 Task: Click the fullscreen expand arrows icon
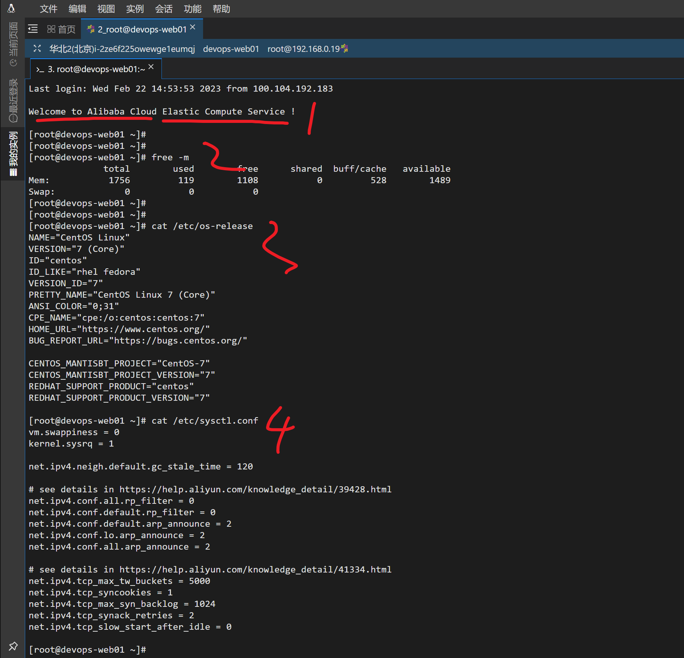(x=37, y=48)
